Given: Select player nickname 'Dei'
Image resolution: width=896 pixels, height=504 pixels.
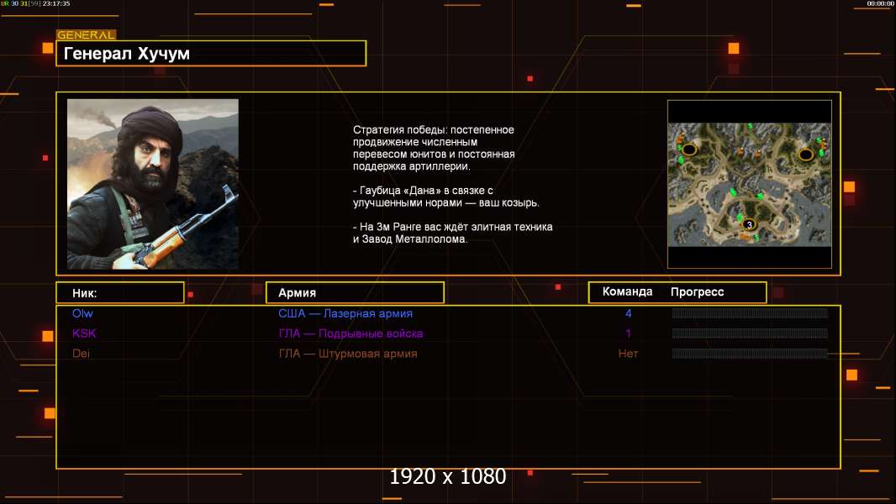Looking at the screenshot, I should (x=81, y=354).
